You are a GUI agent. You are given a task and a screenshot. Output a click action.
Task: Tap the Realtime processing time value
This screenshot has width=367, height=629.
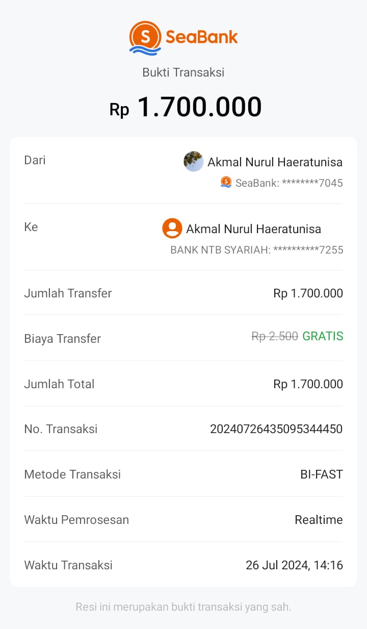pyautogui.click(x=319, y=520)
